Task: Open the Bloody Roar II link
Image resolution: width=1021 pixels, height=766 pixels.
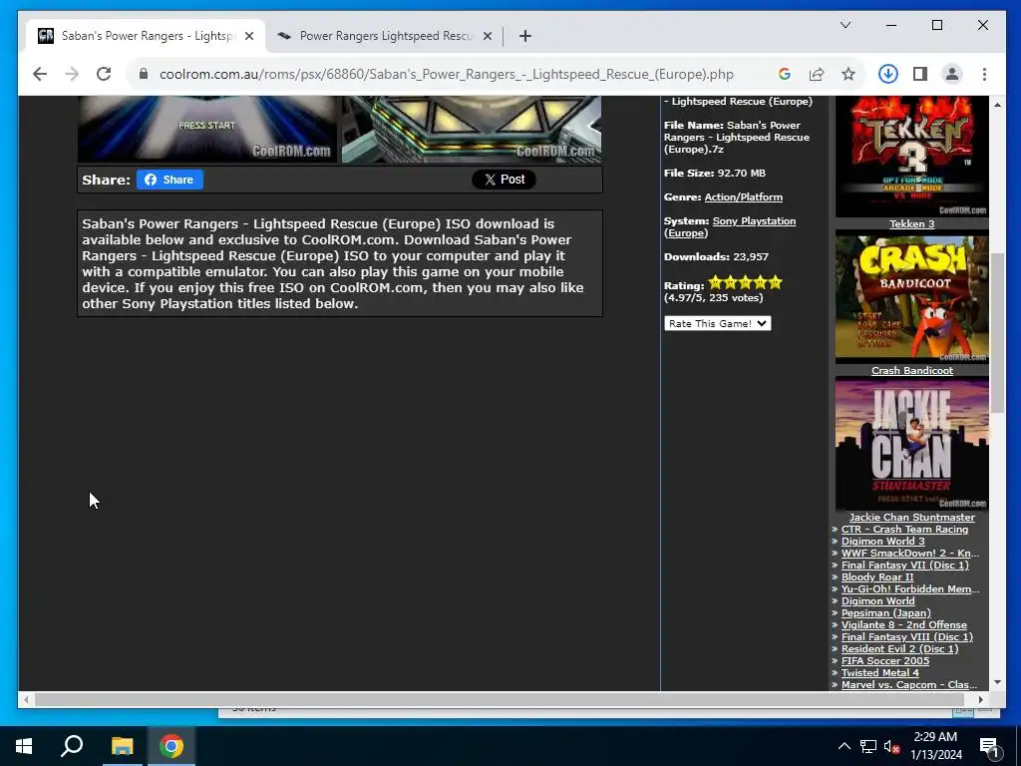Action: pos(877,577)
